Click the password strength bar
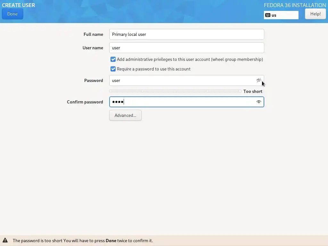Viewport: 328px width, 246px height. [175, 91]
